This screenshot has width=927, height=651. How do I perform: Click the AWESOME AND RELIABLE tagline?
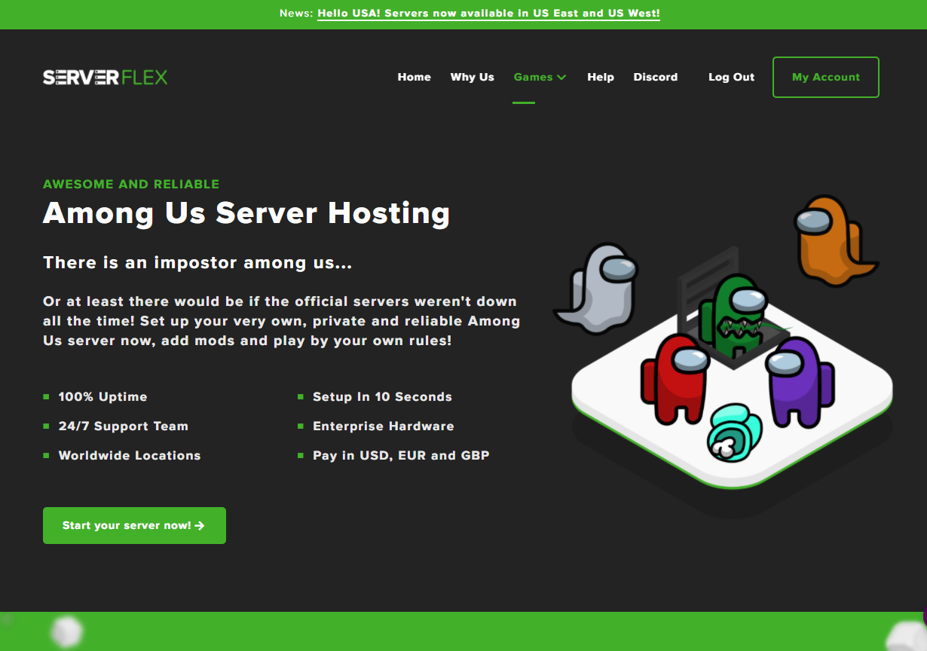pos(131,184)
